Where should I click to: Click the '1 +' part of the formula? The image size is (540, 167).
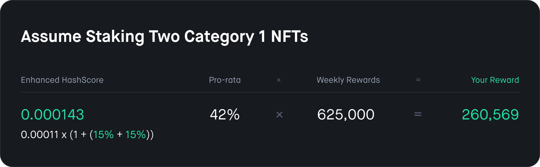80,135
